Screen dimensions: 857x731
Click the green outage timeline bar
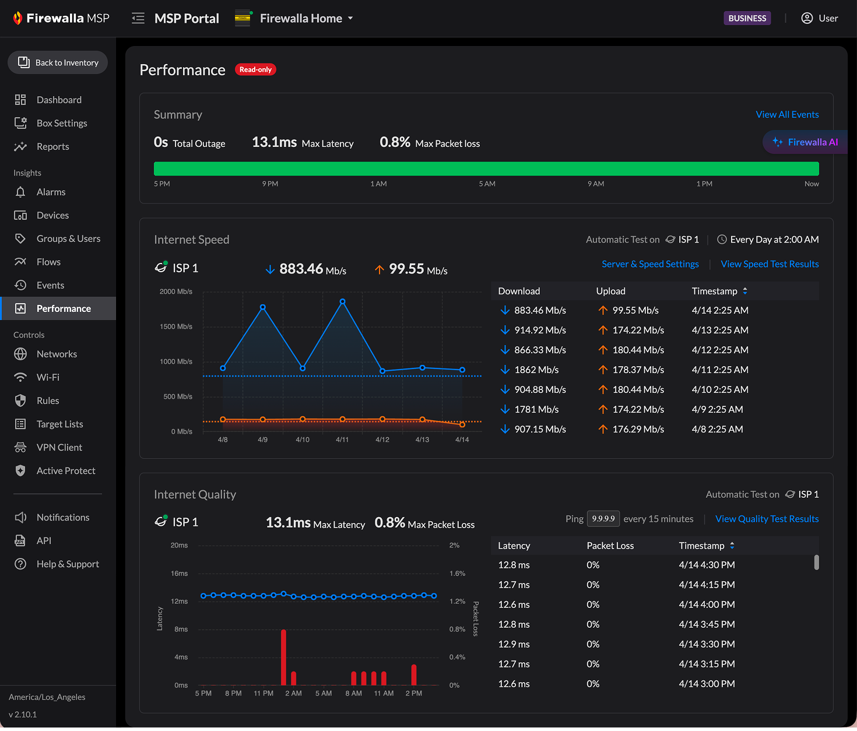[x=486, y=168]
